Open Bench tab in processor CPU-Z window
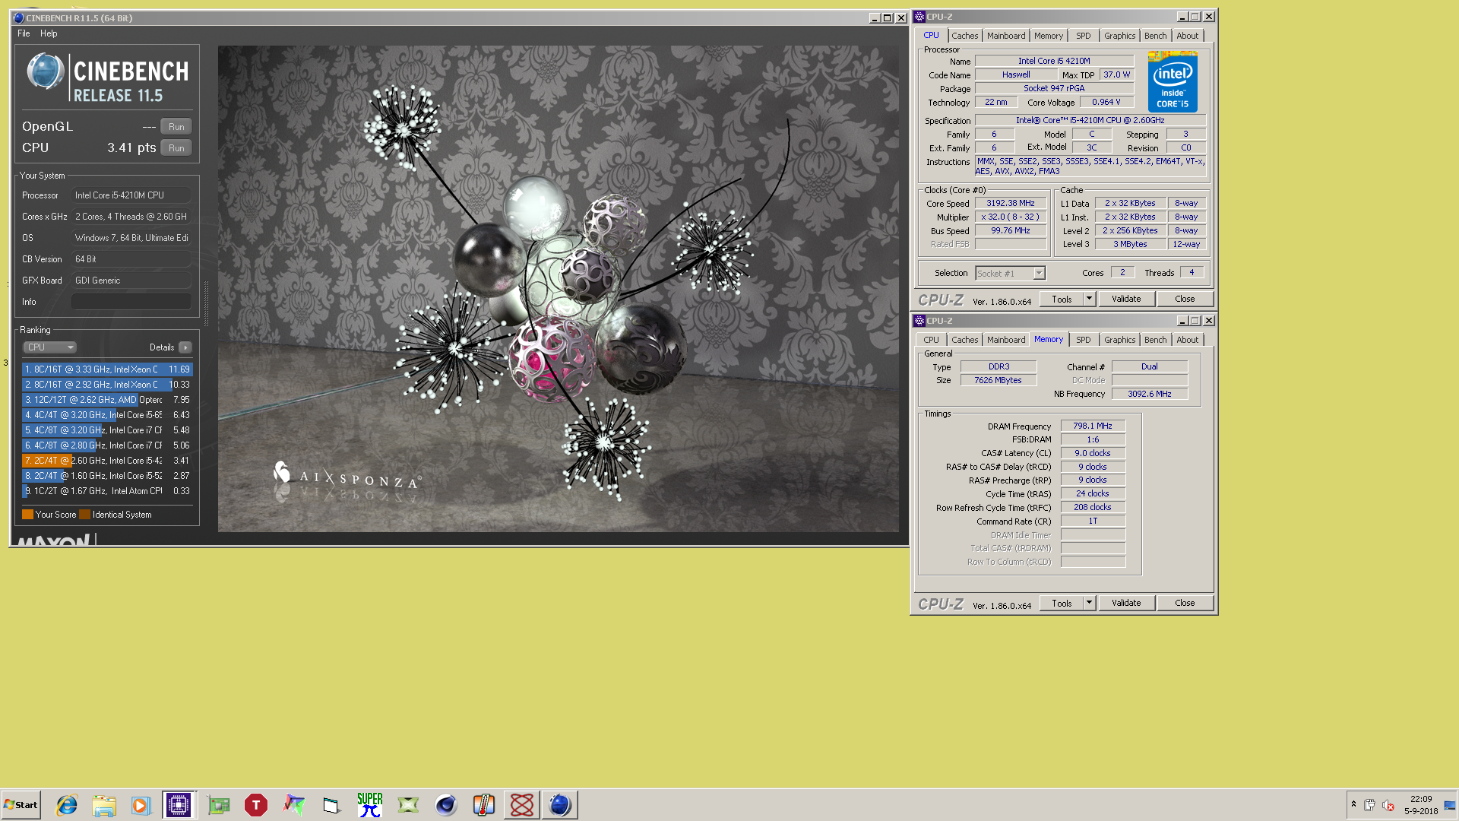This screenshot has width=1459, height=821. click(1155, 36)
